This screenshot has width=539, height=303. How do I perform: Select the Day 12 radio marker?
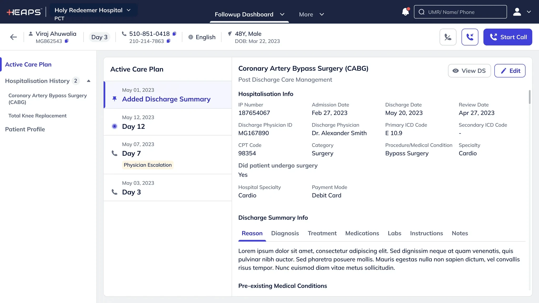coord(114,127)
